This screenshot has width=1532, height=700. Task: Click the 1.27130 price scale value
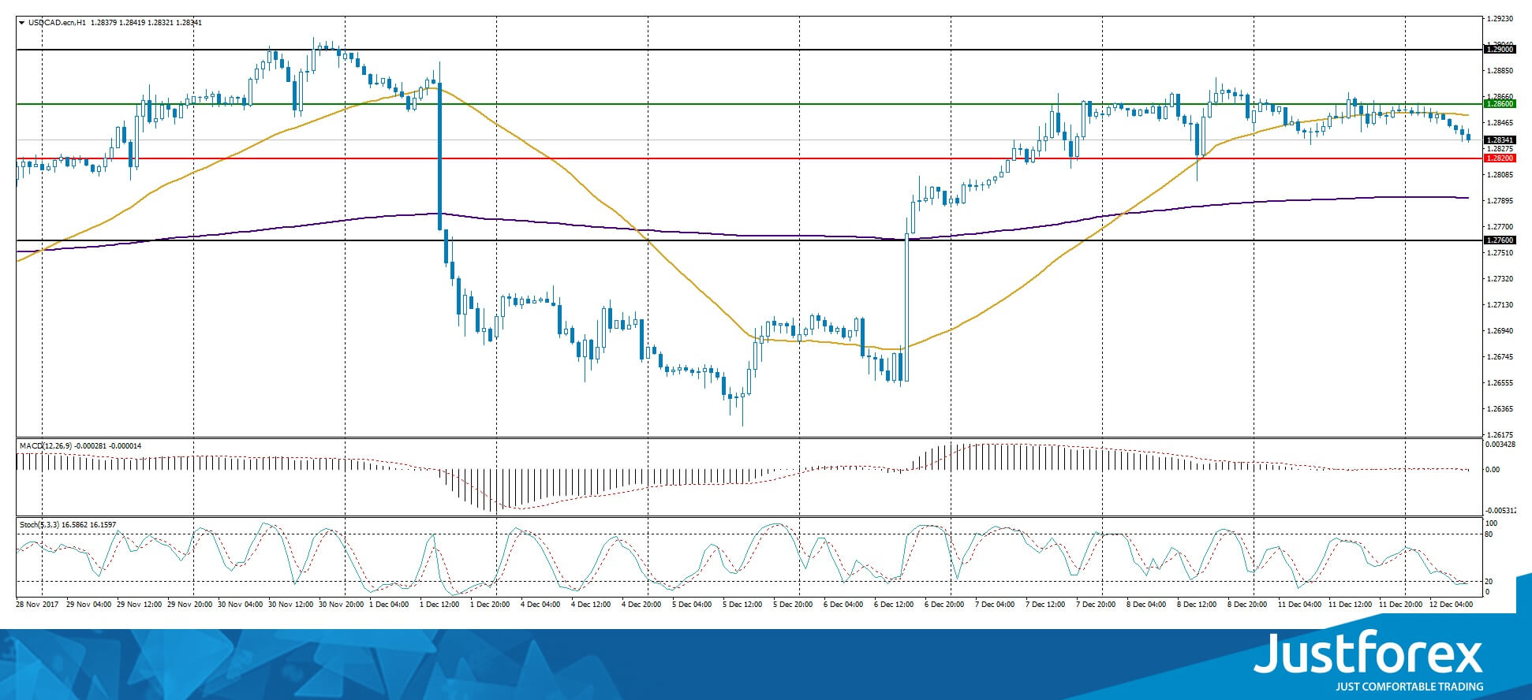coord(1500,305)
